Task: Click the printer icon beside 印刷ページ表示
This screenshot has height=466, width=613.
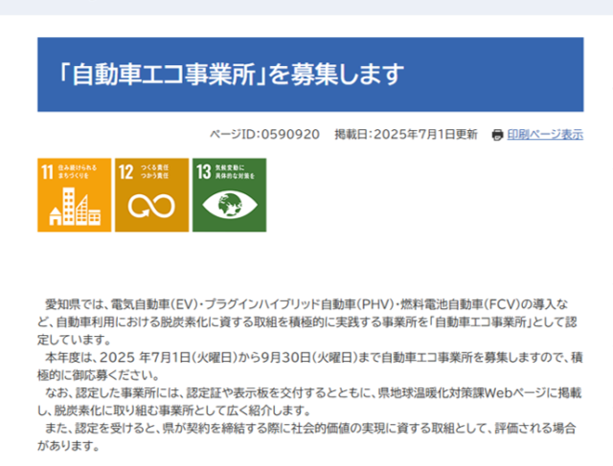Action: tap(497, 135)
